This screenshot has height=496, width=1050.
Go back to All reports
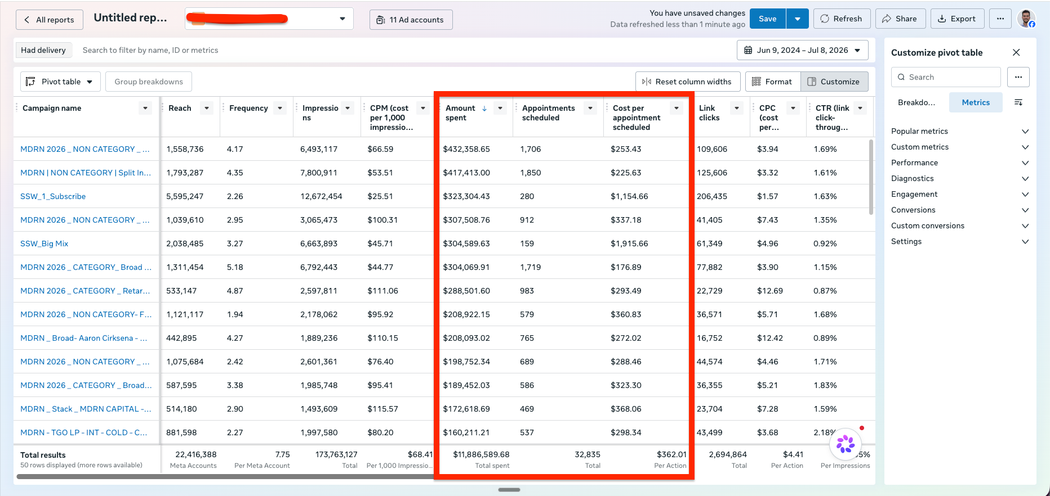[49, 20]
